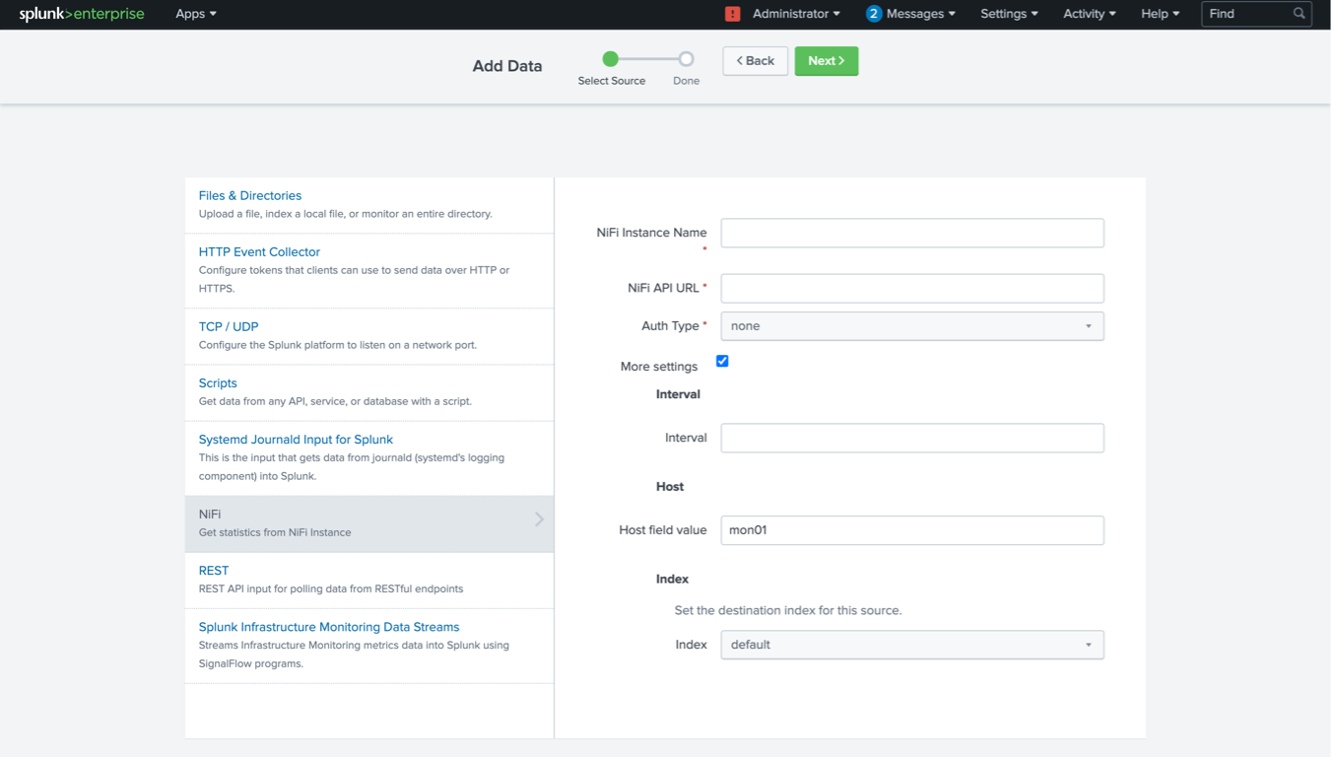
Task: Click 'Get data from any API' description
Action: pos(335,402)
